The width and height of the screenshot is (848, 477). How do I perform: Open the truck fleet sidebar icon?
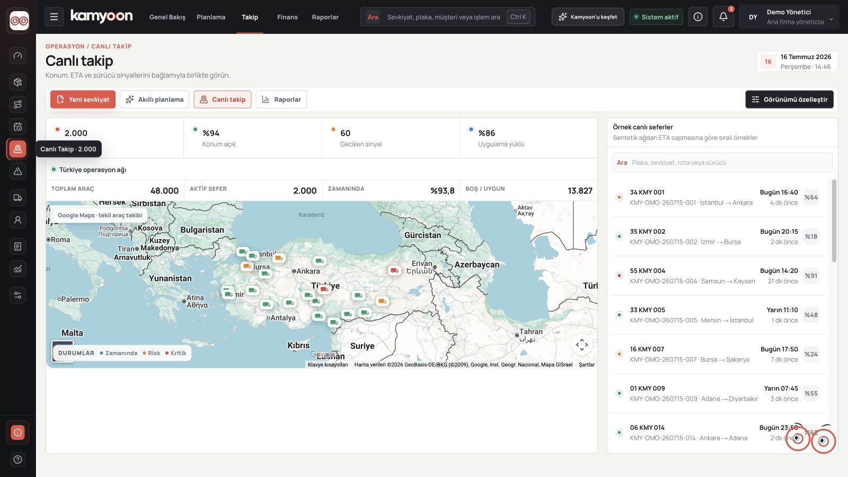17,198
